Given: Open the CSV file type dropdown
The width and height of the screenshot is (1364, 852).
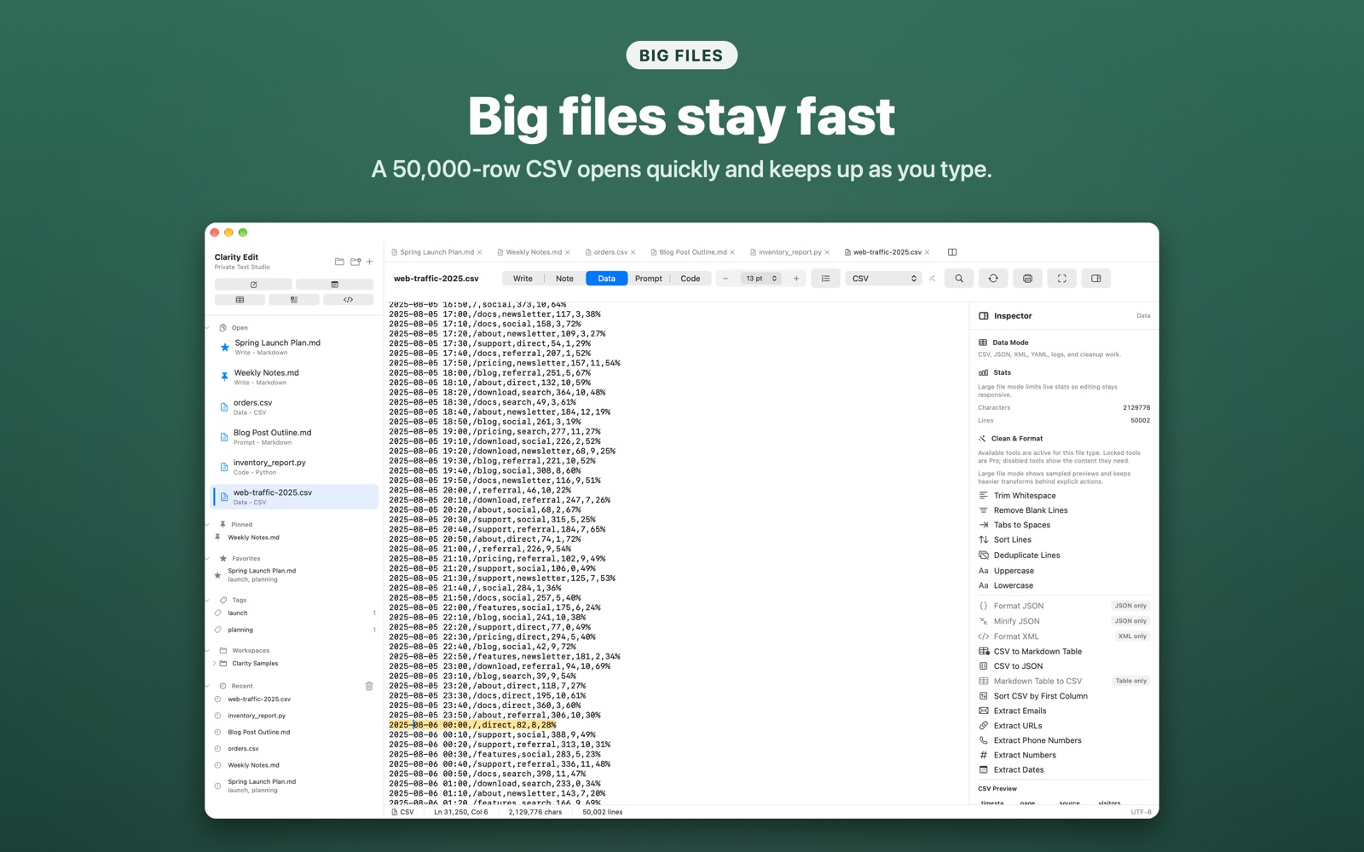Looking at the screenshot, I should click(884, 279).
